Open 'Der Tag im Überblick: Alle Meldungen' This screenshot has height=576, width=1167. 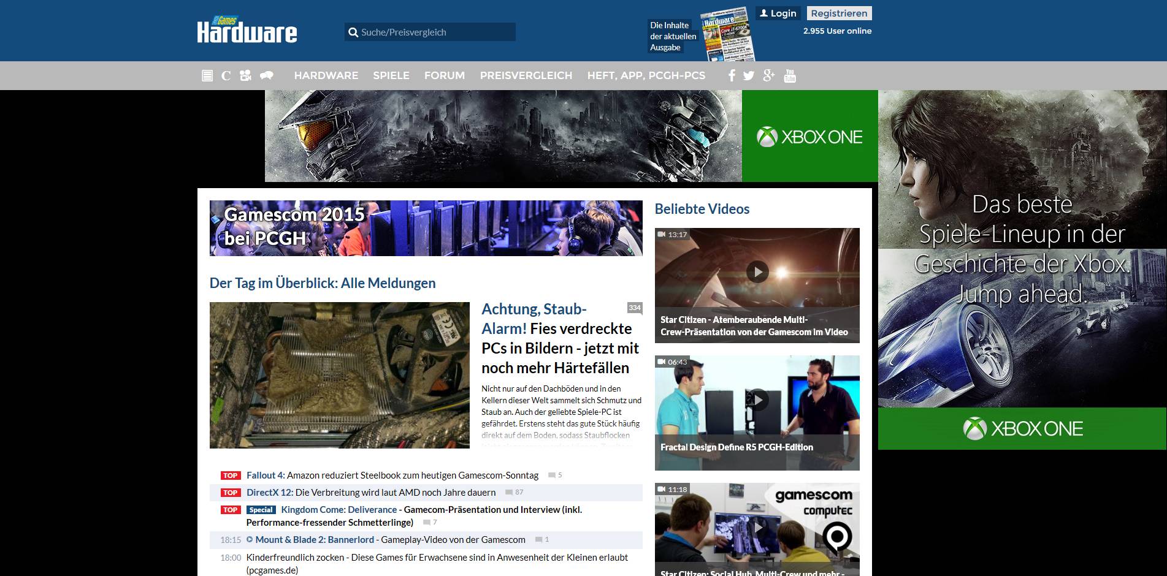coord(323,283)
